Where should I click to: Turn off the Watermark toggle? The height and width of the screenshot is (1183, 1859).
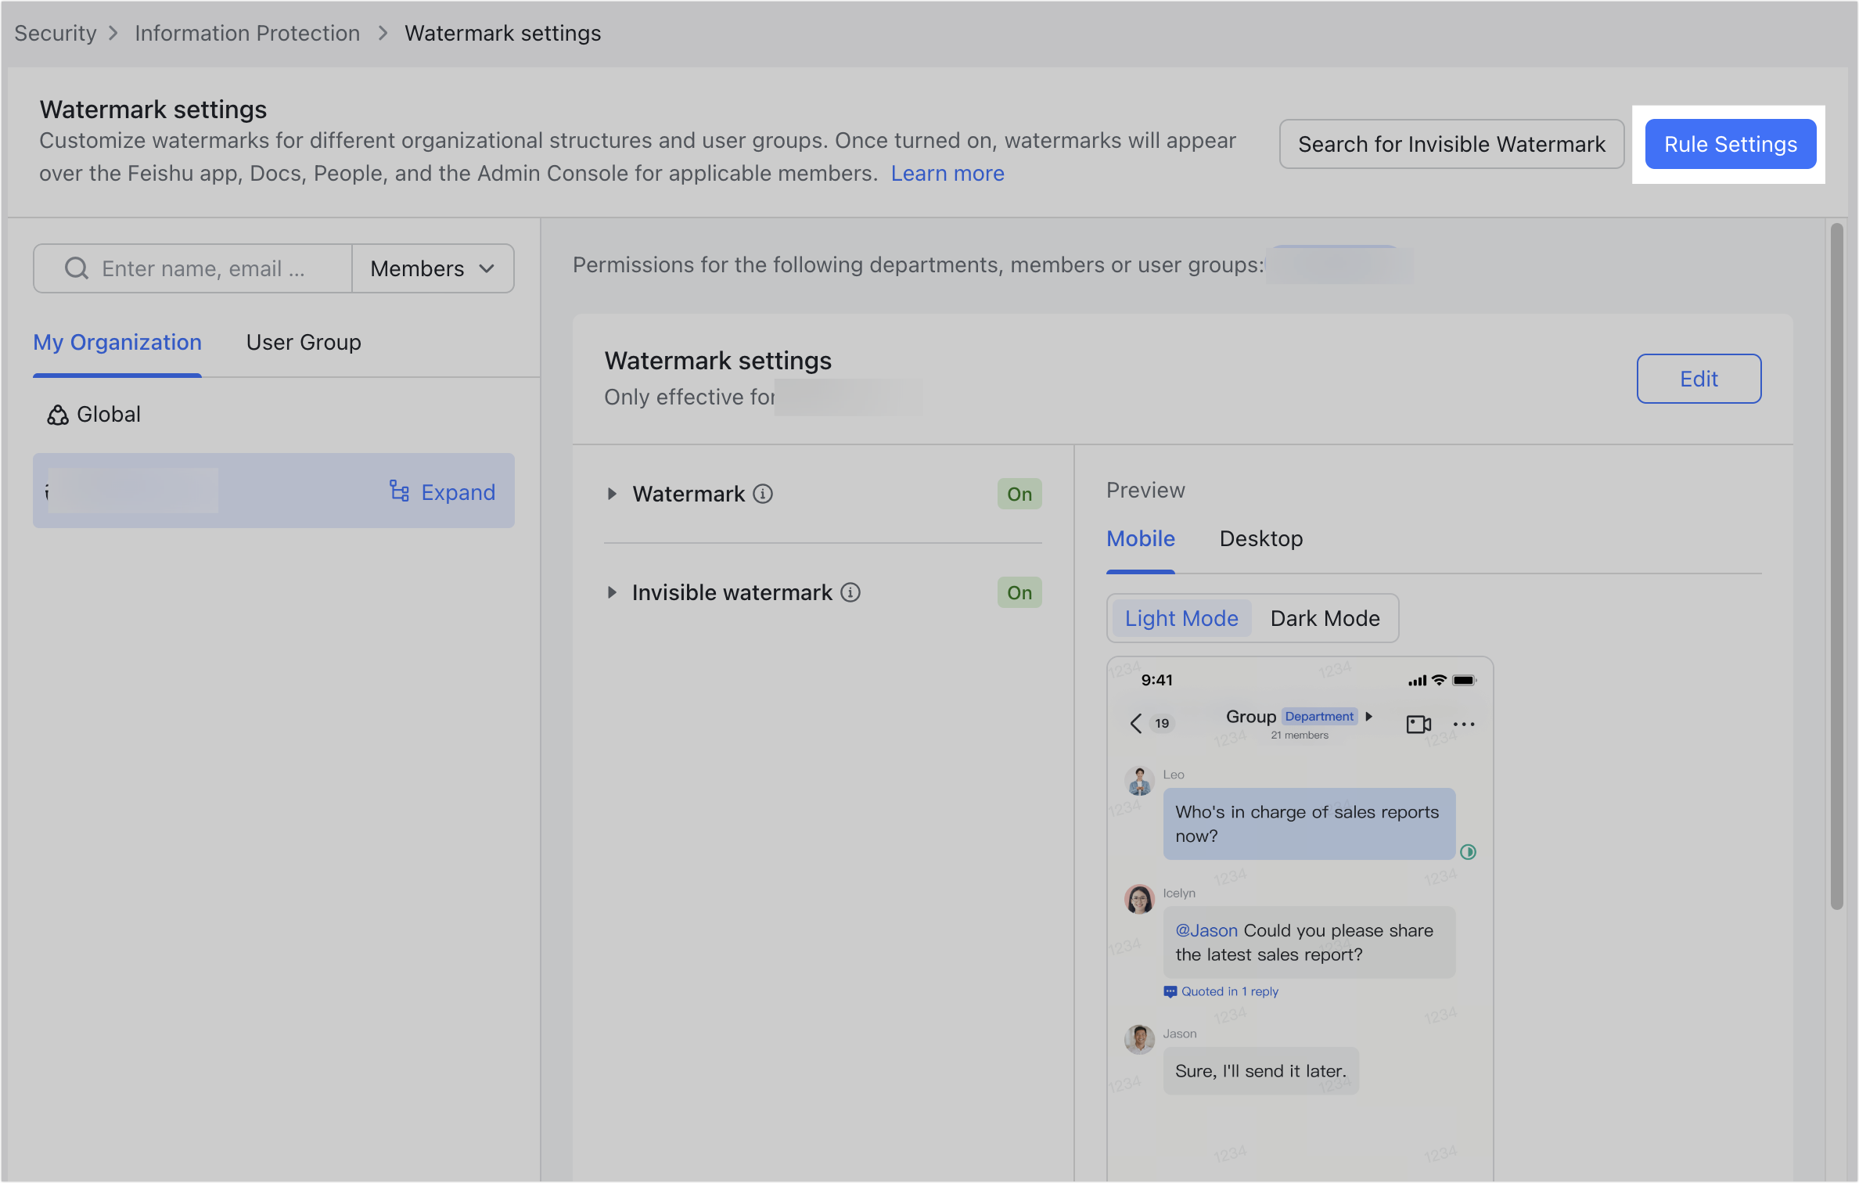point(1019,494)
